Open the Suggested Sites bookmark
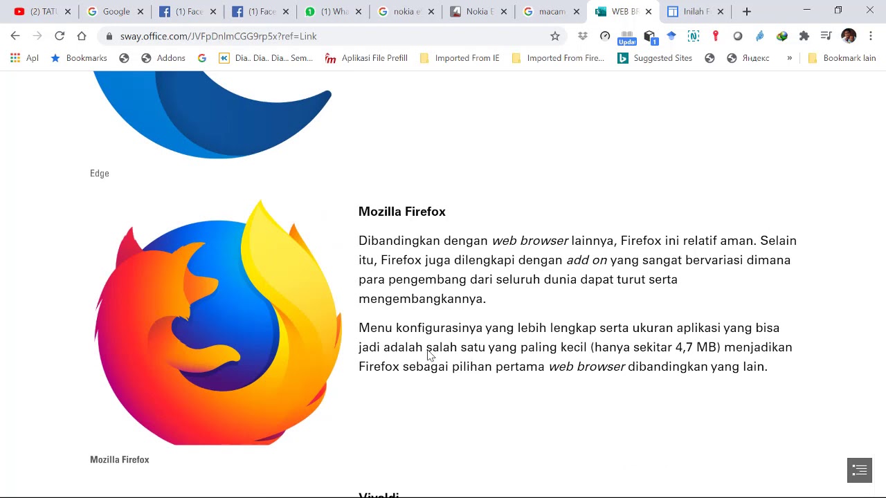 [x=655, y=58]
